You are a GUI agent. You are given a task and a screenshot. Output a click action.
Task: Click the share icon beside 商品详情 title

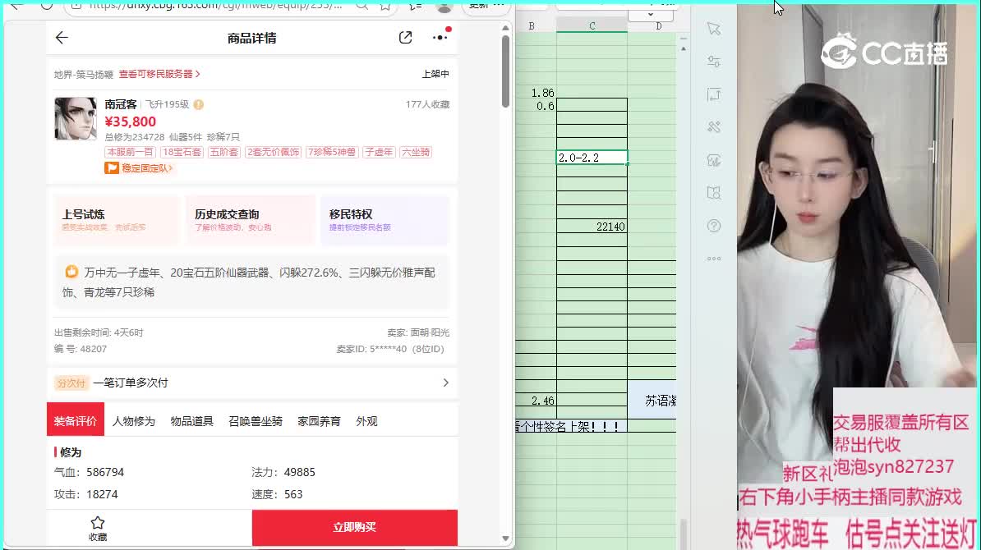[405, 37]
